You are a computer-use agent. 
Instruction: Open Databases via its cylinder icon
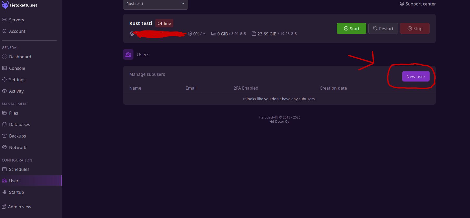click(x=4, y=124)
